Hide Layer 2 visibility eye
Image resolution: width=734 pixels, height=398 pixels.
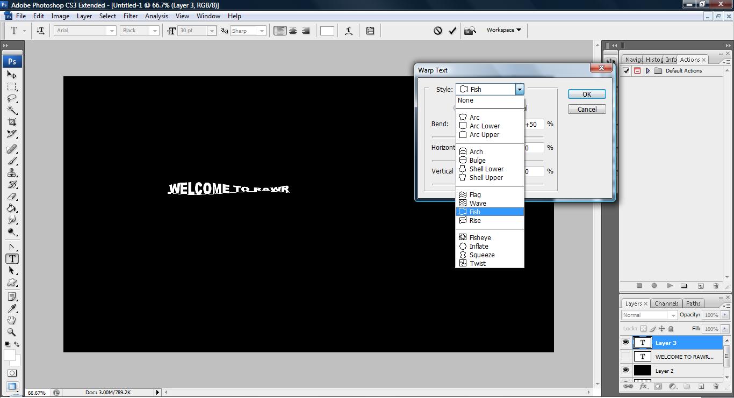(x=625, y=371)
